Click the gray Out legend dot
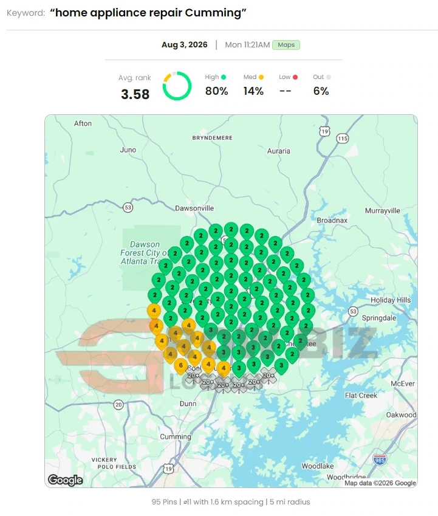 (x=329, y=77)
